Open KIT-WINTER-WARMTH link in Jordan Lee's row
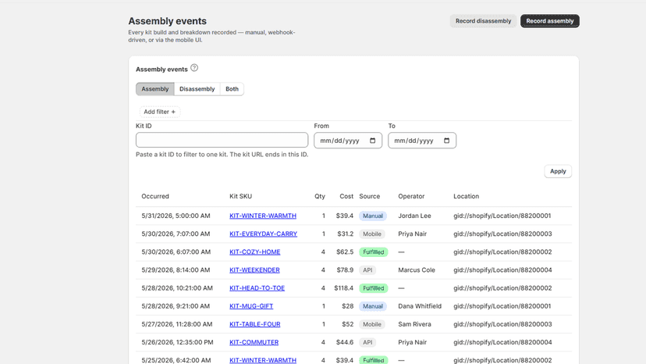Viewport: 646px width, 364px height. pos(263,216)
